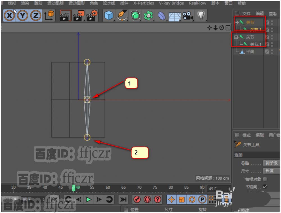The height and width of the screenshot is (213, 281).
Task: Open the 骨骼 dropdown showing 到子级
Action: tap(271, 163)
